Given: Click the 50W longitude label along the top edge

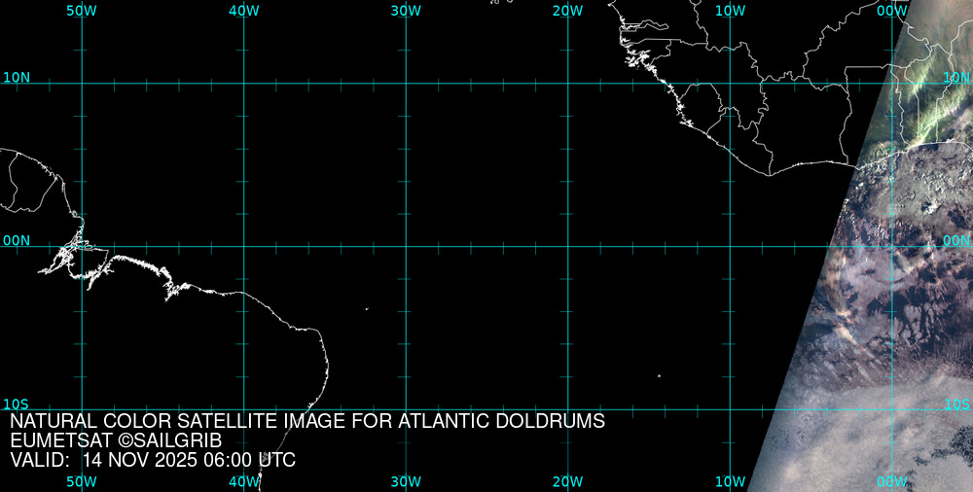Looking at the screenshot, I should [x=82, y=10].
